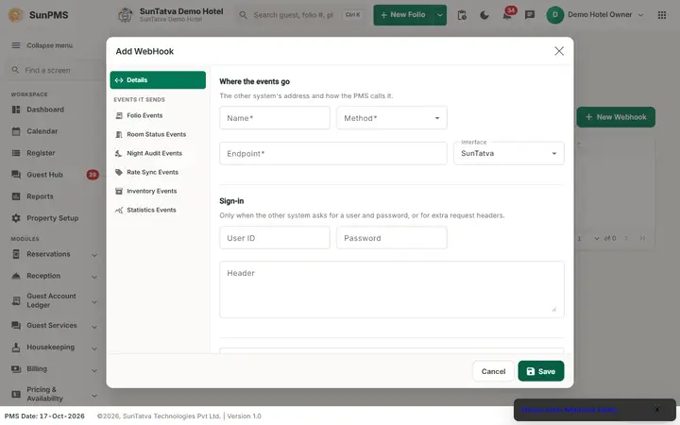This screenshot has width=680, height=425.
Task: Click the Cancel button
Action: (x=493, y=371)
